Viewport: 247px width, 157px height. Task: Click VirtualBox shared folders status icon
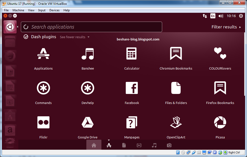point(199,152)
